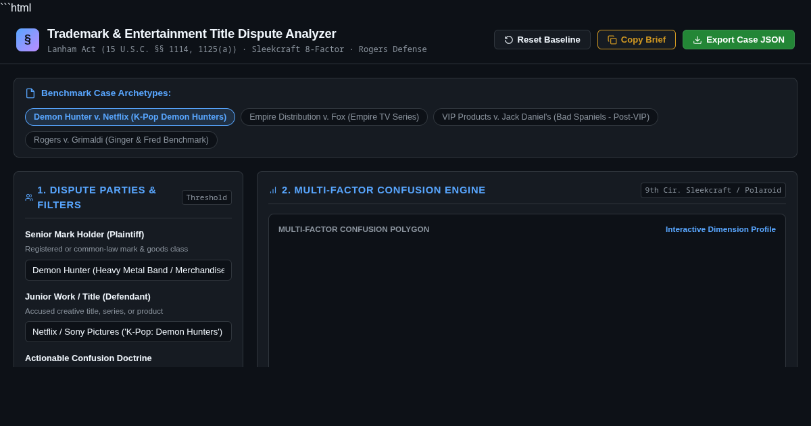This screenshot has width=811, height=426.
Task: Click the 'Junior Work / Title (Defendant)' label
Action: point(88,297)
